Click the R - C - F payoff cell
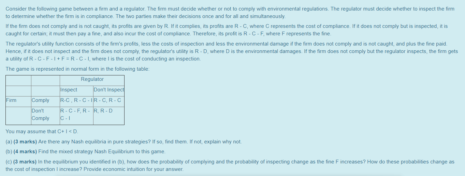This screenshot has width=465, height=176. point(76,115)
